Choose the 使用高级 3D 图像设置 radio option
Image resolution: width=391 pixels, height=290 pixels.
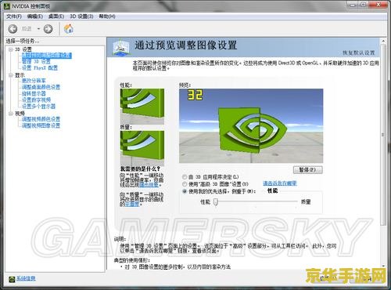[185, 184]
